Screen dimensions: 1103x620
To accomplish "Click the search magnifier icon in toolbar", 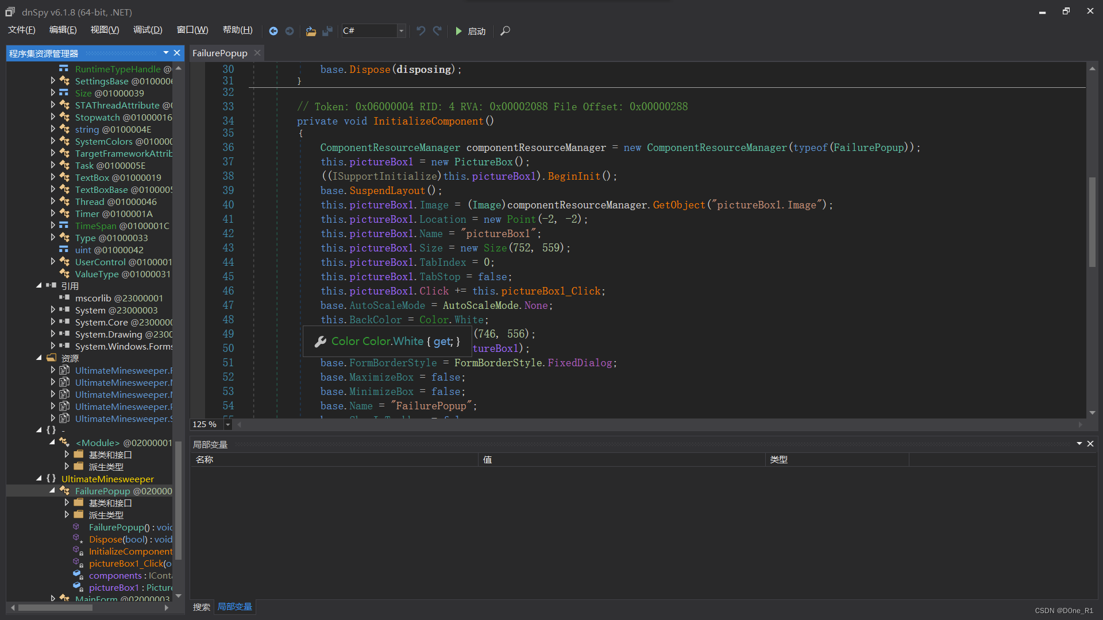I will tap(505, 31).
